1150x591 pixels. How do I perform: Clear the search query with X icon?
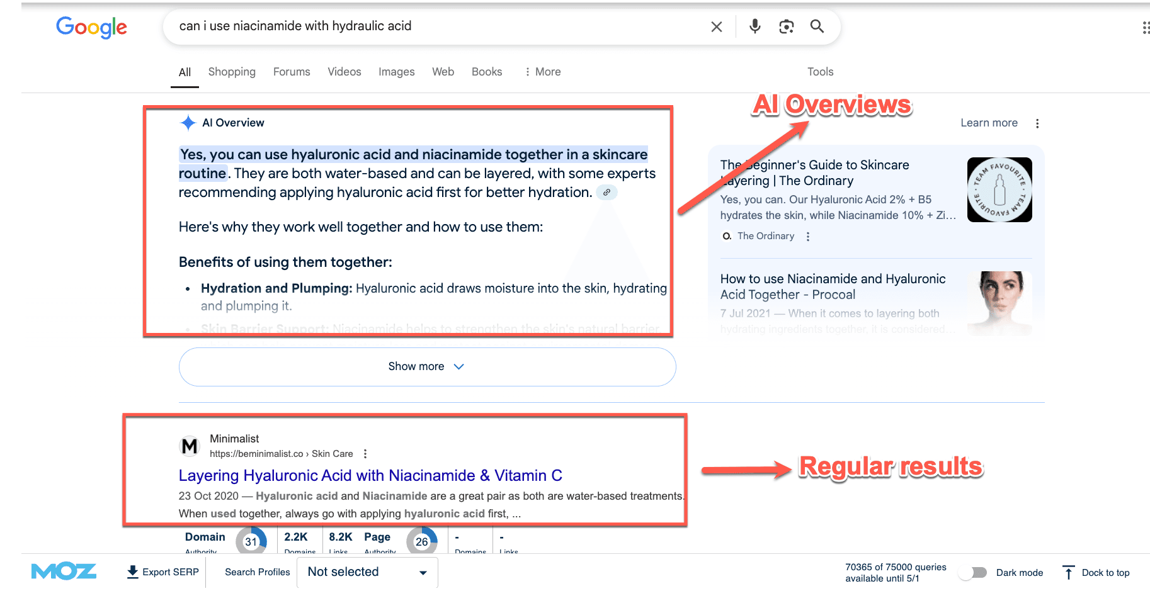click(x=716, y=26)
